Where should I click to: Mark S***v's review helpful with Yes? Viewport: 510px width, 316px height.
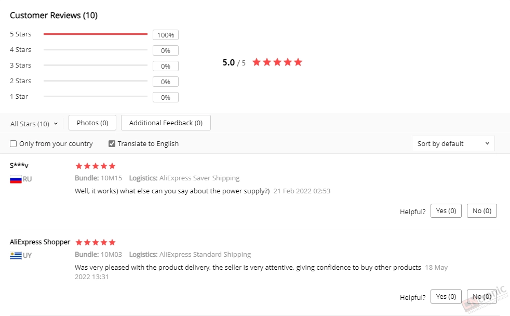click(x=446, y=211)
